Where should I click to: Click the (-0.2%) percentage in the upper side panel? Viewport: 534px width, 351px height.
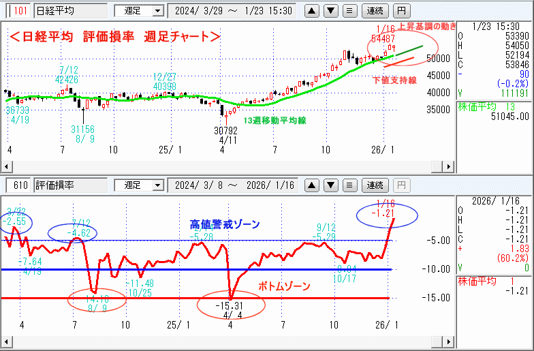pos(513,83)
